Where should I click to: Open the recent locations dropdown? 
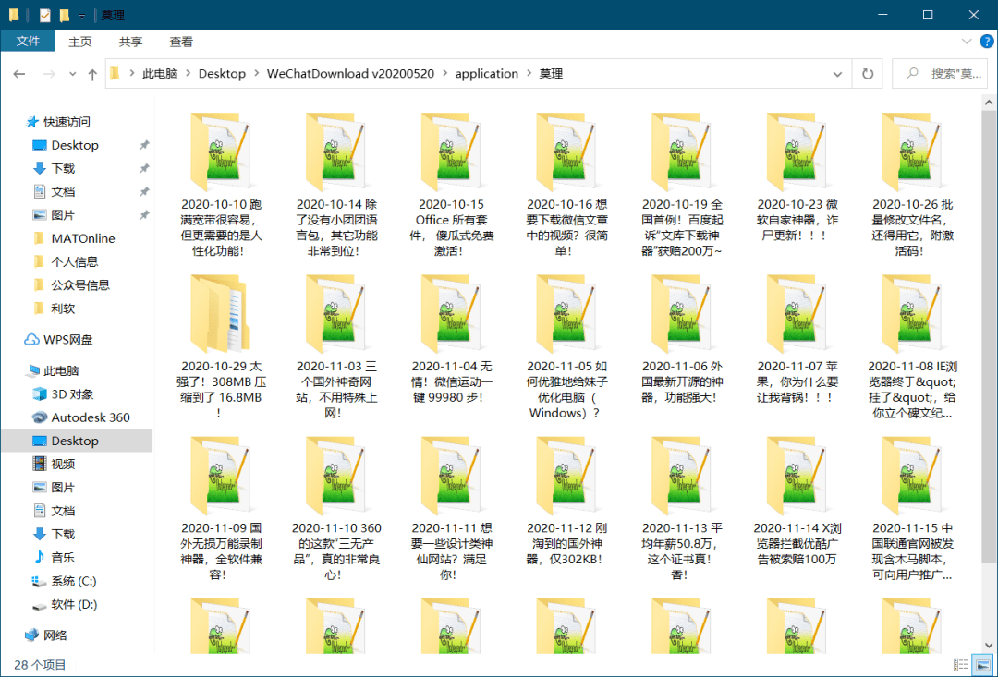click(x=73, y=74)
